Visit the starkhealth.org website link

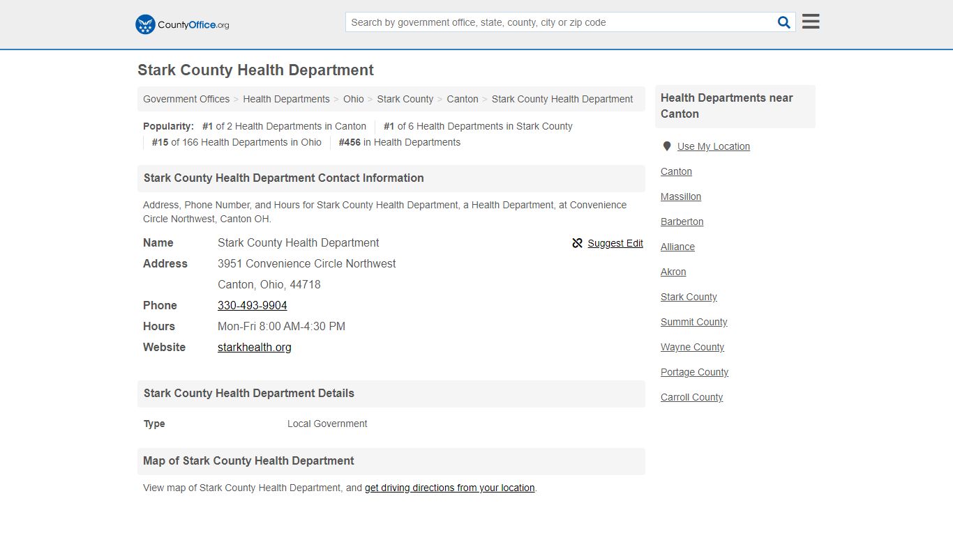tap(255, 347)
